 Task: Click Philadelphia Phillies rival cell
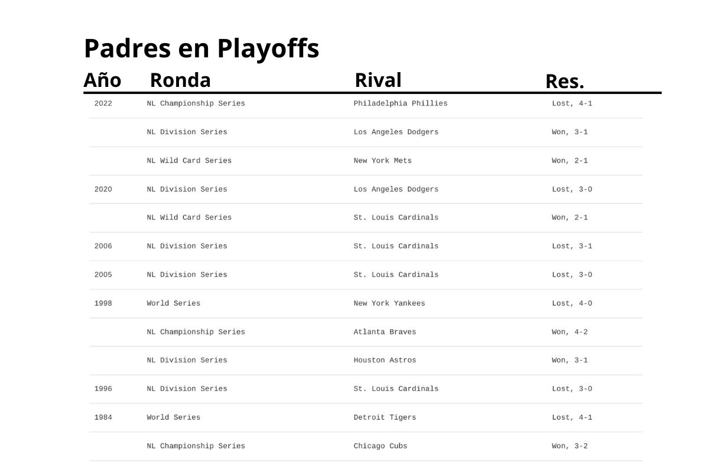[401, 103]
